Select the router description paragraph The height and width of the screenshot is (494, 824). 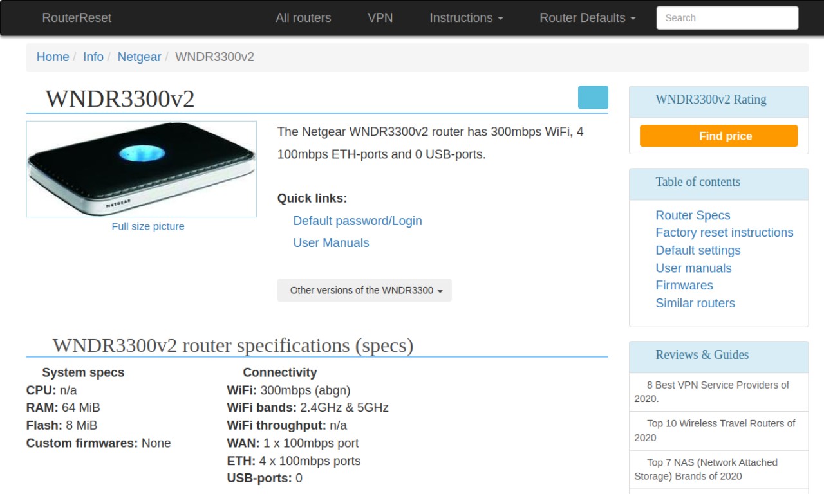pyautogui.click(x=431, y=143)
